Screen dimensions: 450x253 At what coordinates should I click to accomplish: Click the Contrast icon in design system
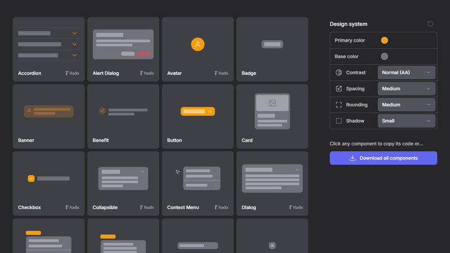point(339,73)
